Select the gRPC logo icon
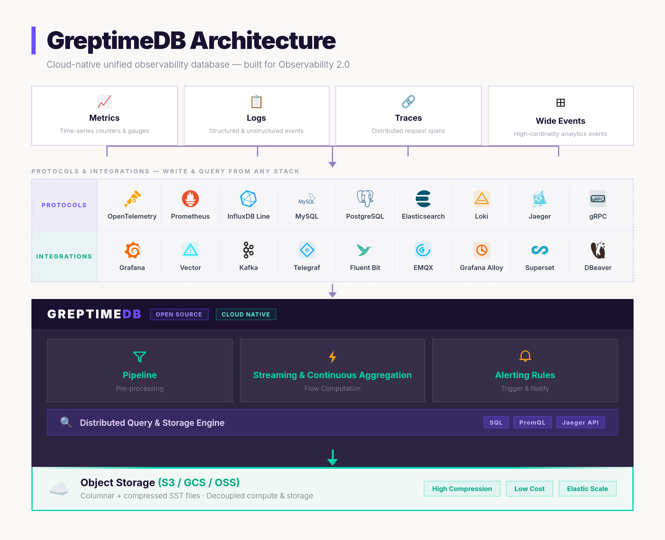 click(x=598, y=198)
